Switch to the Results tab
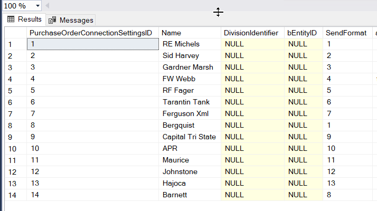 click(24, 19)
